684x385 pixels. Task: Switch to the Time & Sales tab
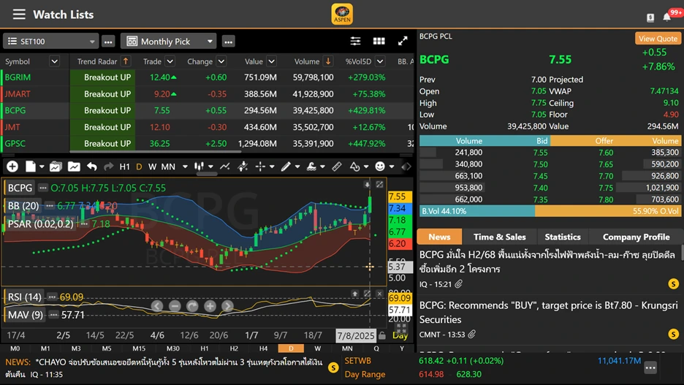(499, 237)
